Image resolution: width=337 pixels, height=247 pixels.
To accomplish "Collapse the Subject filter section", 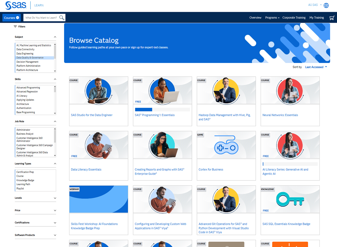I will pyautogui.click(x=55, y=37).
